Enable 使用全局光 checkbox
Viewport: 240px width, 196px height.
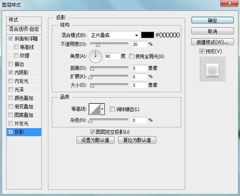point(131,56)
